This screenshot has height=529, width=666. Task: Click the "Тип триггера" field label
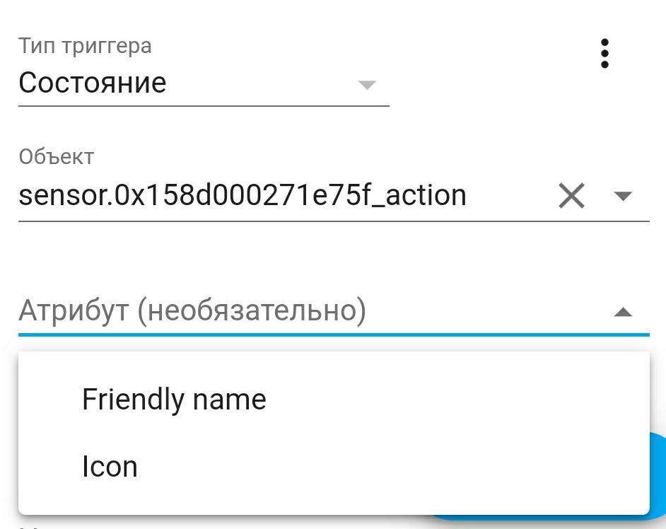point(85,47)
